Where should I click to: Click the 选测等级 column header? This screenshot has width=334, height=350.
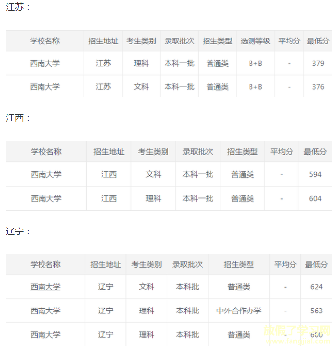tap(255, 41)
